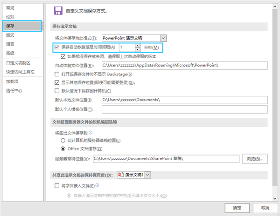The width and height of the screenshot is (280, 216).
Task: Click the 确定 button
Action: 237,208
